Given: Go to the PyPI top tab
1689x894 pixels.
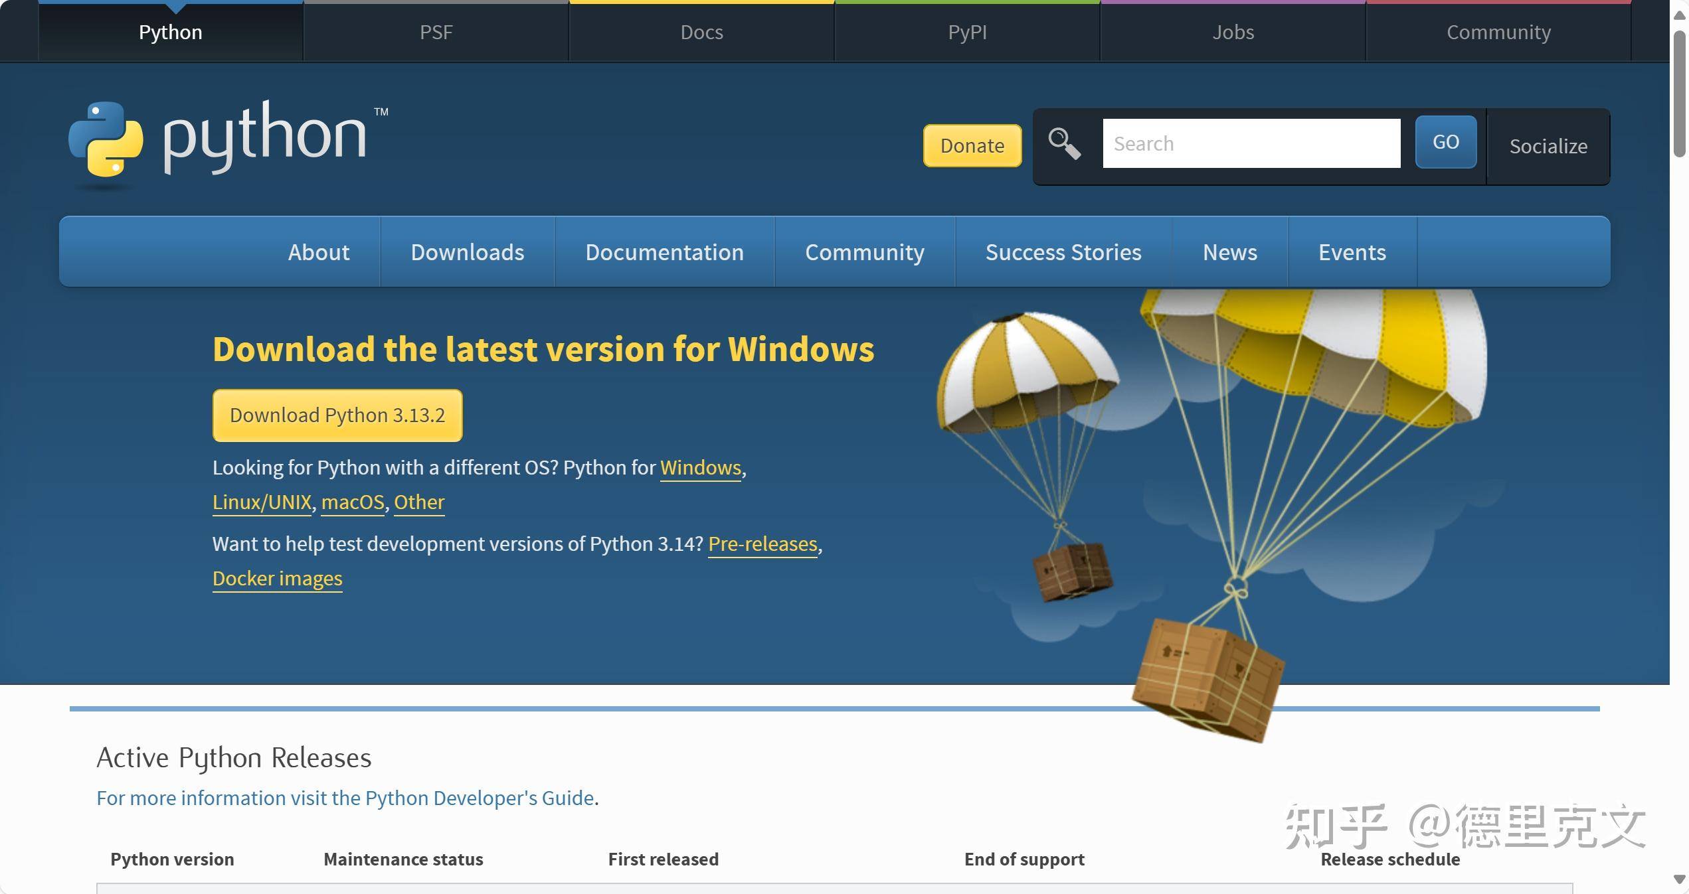Looking at the screenshot, I should 967,32.
